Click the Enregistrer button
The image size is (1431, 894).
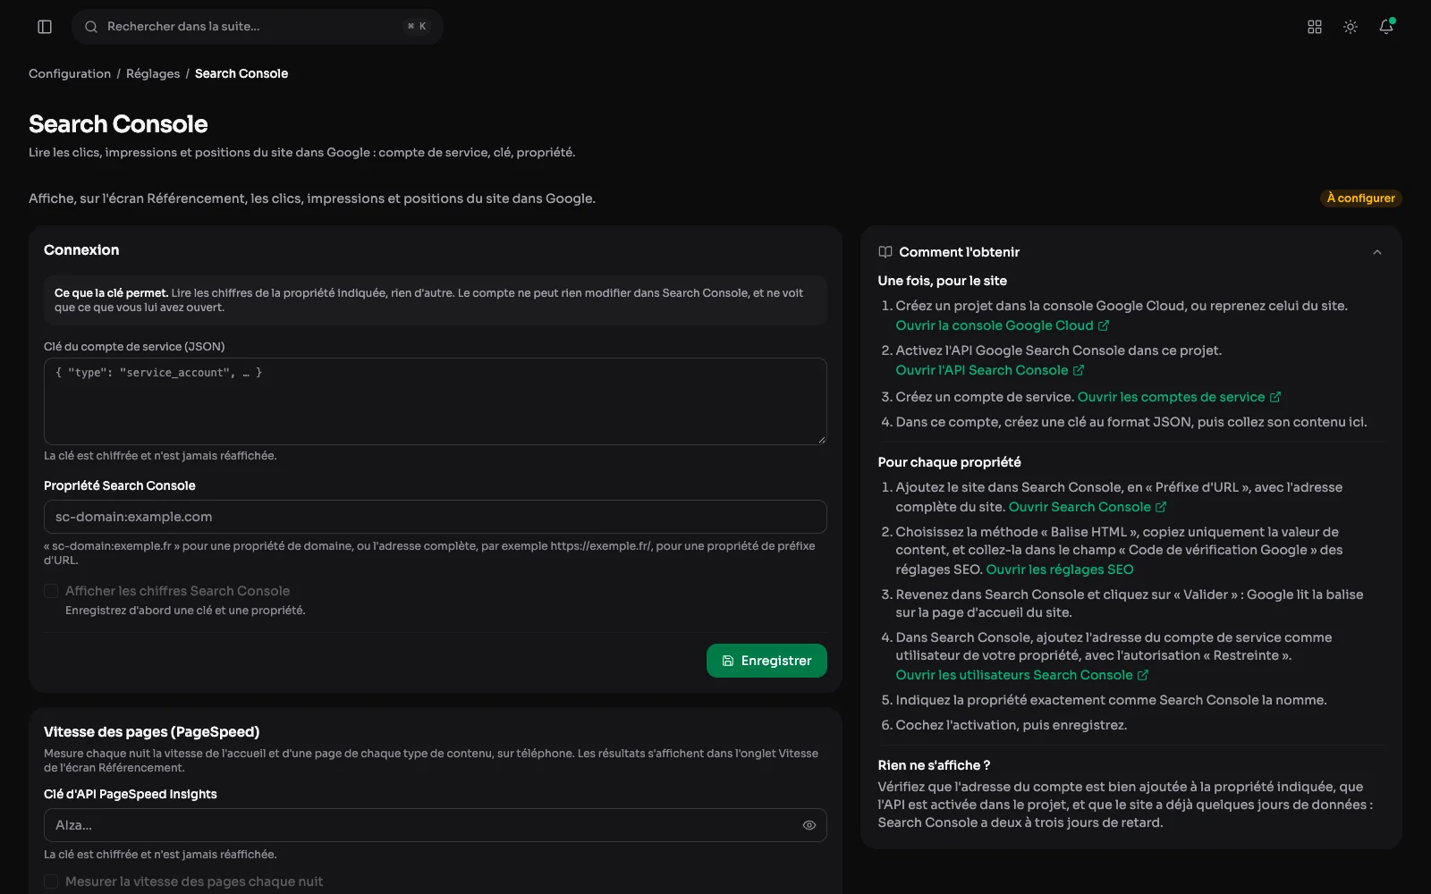click(x=766, y=661)
